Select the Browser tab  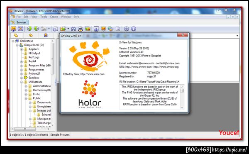(x=19, y=22)
